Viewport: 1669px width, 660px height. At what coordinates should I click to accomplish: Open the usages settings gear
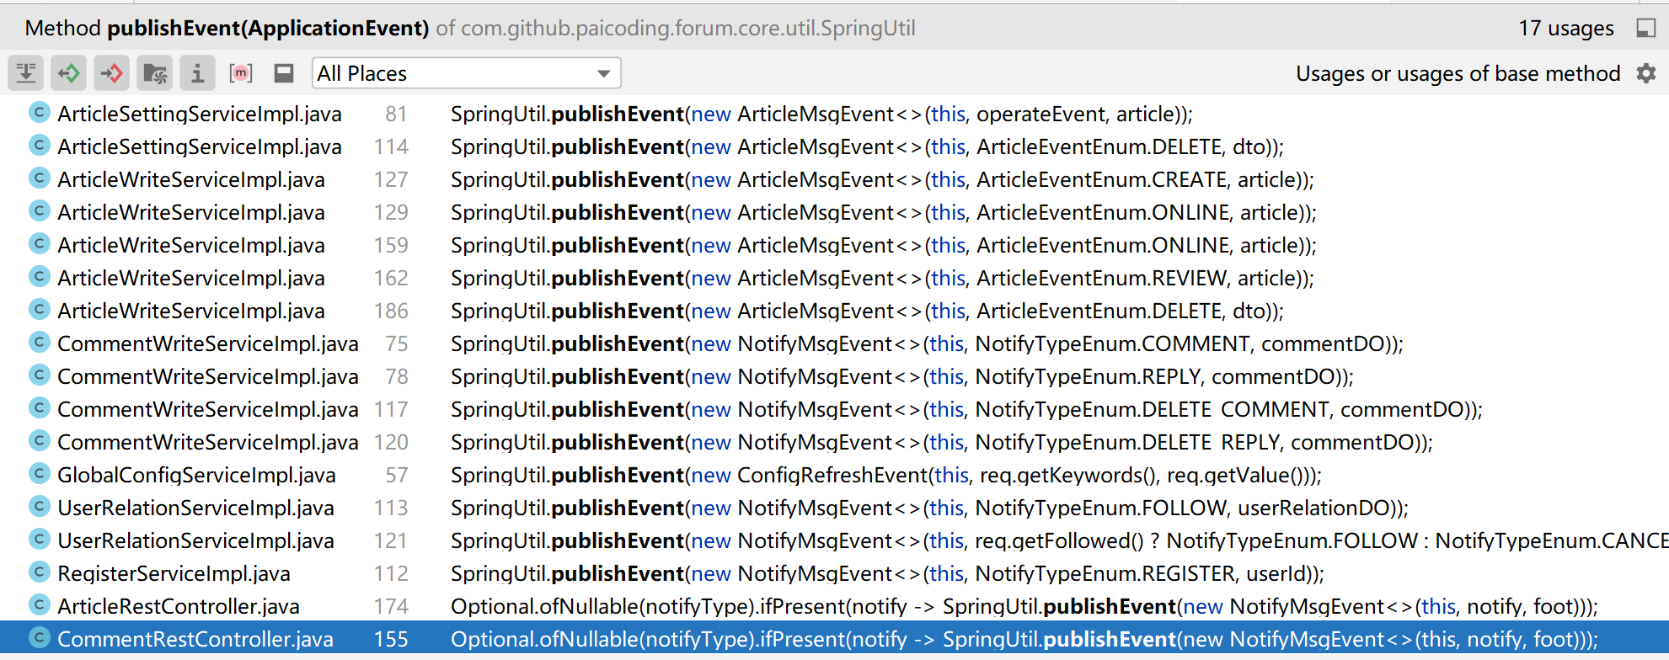pos(1646,73)
